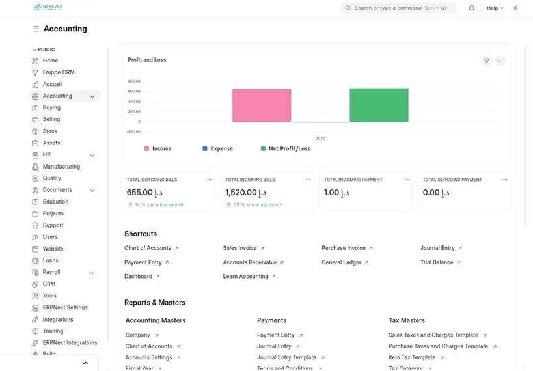
Task: Click the bottom-left collapse up-arrow
Action: 85,363
